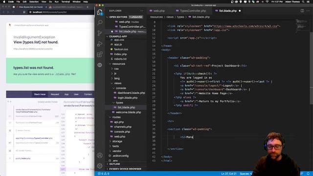Open the View menu in menu bar
Viewport: 313px width, 176px height.
point(44,2)
